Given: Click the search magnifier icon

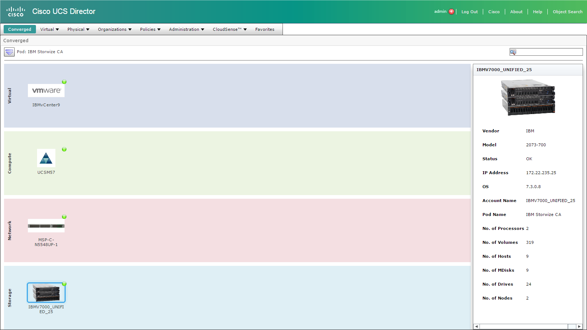Looking at the screenshot, I should pos(513,52).
